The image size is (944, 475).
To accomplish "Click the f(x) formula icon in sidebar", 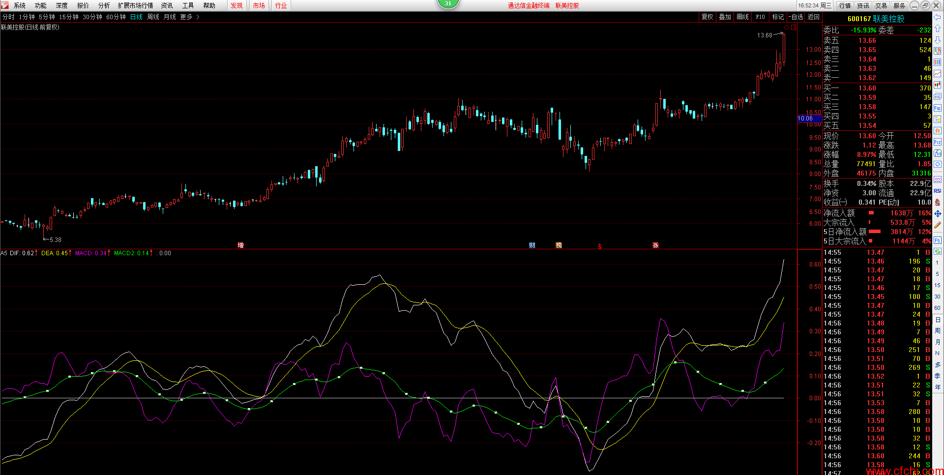I will tap(938, 153).
